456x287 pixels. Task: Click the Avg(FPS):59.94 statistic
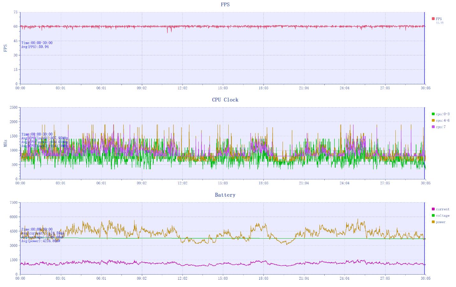click(x=35, y=47)
